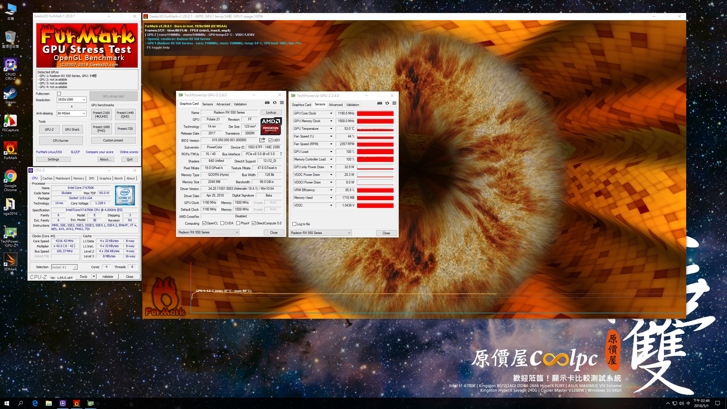Viewport: 727px width, 409px height.
Task: Click the taskbar search magnifier icon
Action: click(x=20, y=403)
